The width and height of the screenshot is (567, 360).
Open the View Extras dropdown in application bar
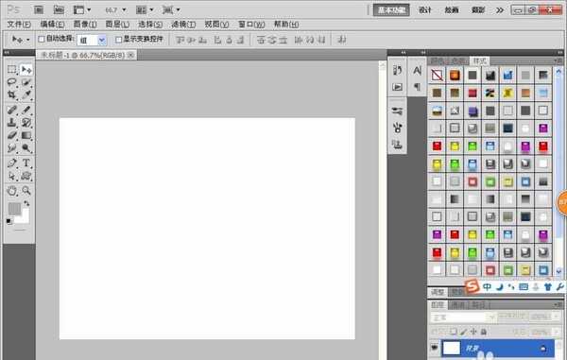click(82, 9)
